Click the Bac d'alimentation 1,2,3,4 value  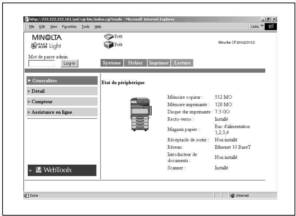(232, 129)
